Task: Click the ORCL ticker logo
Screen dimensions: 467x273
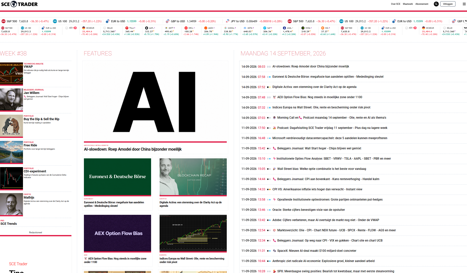Action: click(186, 28)
